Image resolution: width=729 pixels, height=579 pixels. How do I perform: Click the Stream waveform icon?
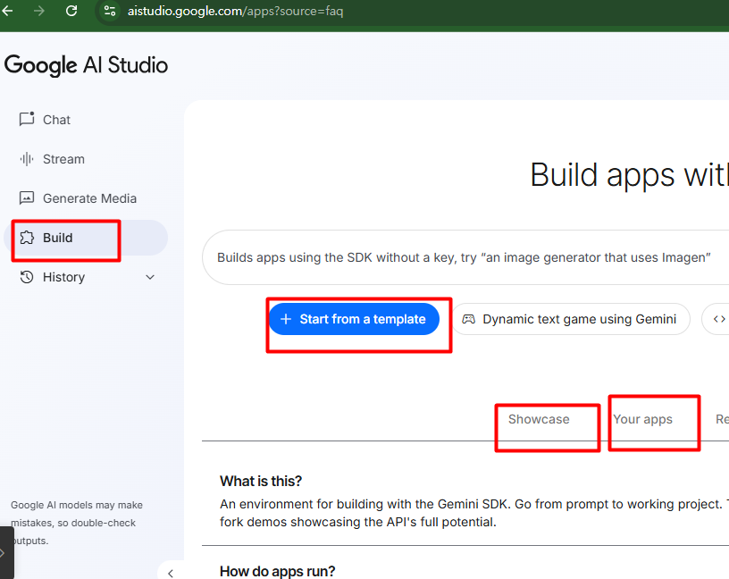27,159
